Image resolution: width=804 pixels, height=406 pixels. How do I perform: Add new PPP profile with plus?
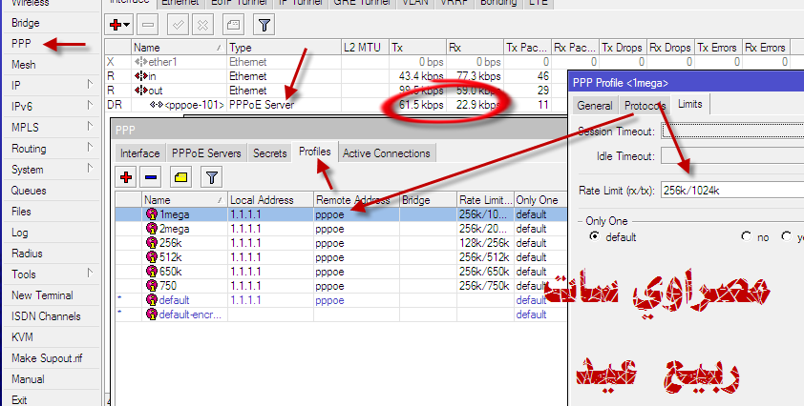[126, 177]
